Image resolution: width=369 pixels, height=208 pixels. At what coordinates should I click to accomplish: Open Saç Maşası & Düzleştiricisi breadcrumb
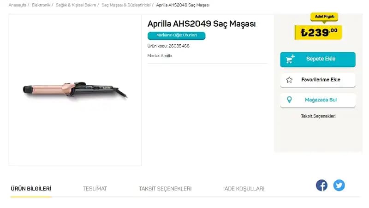click(126, 5)
